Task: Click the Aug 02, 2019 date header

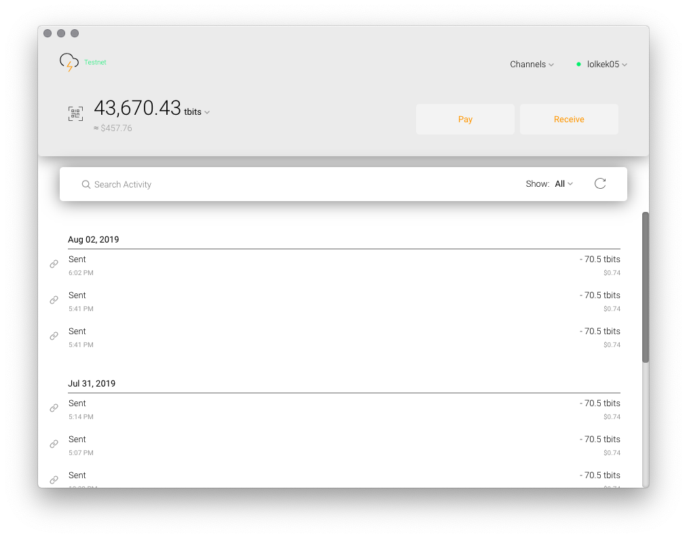Action: (93, 239)
